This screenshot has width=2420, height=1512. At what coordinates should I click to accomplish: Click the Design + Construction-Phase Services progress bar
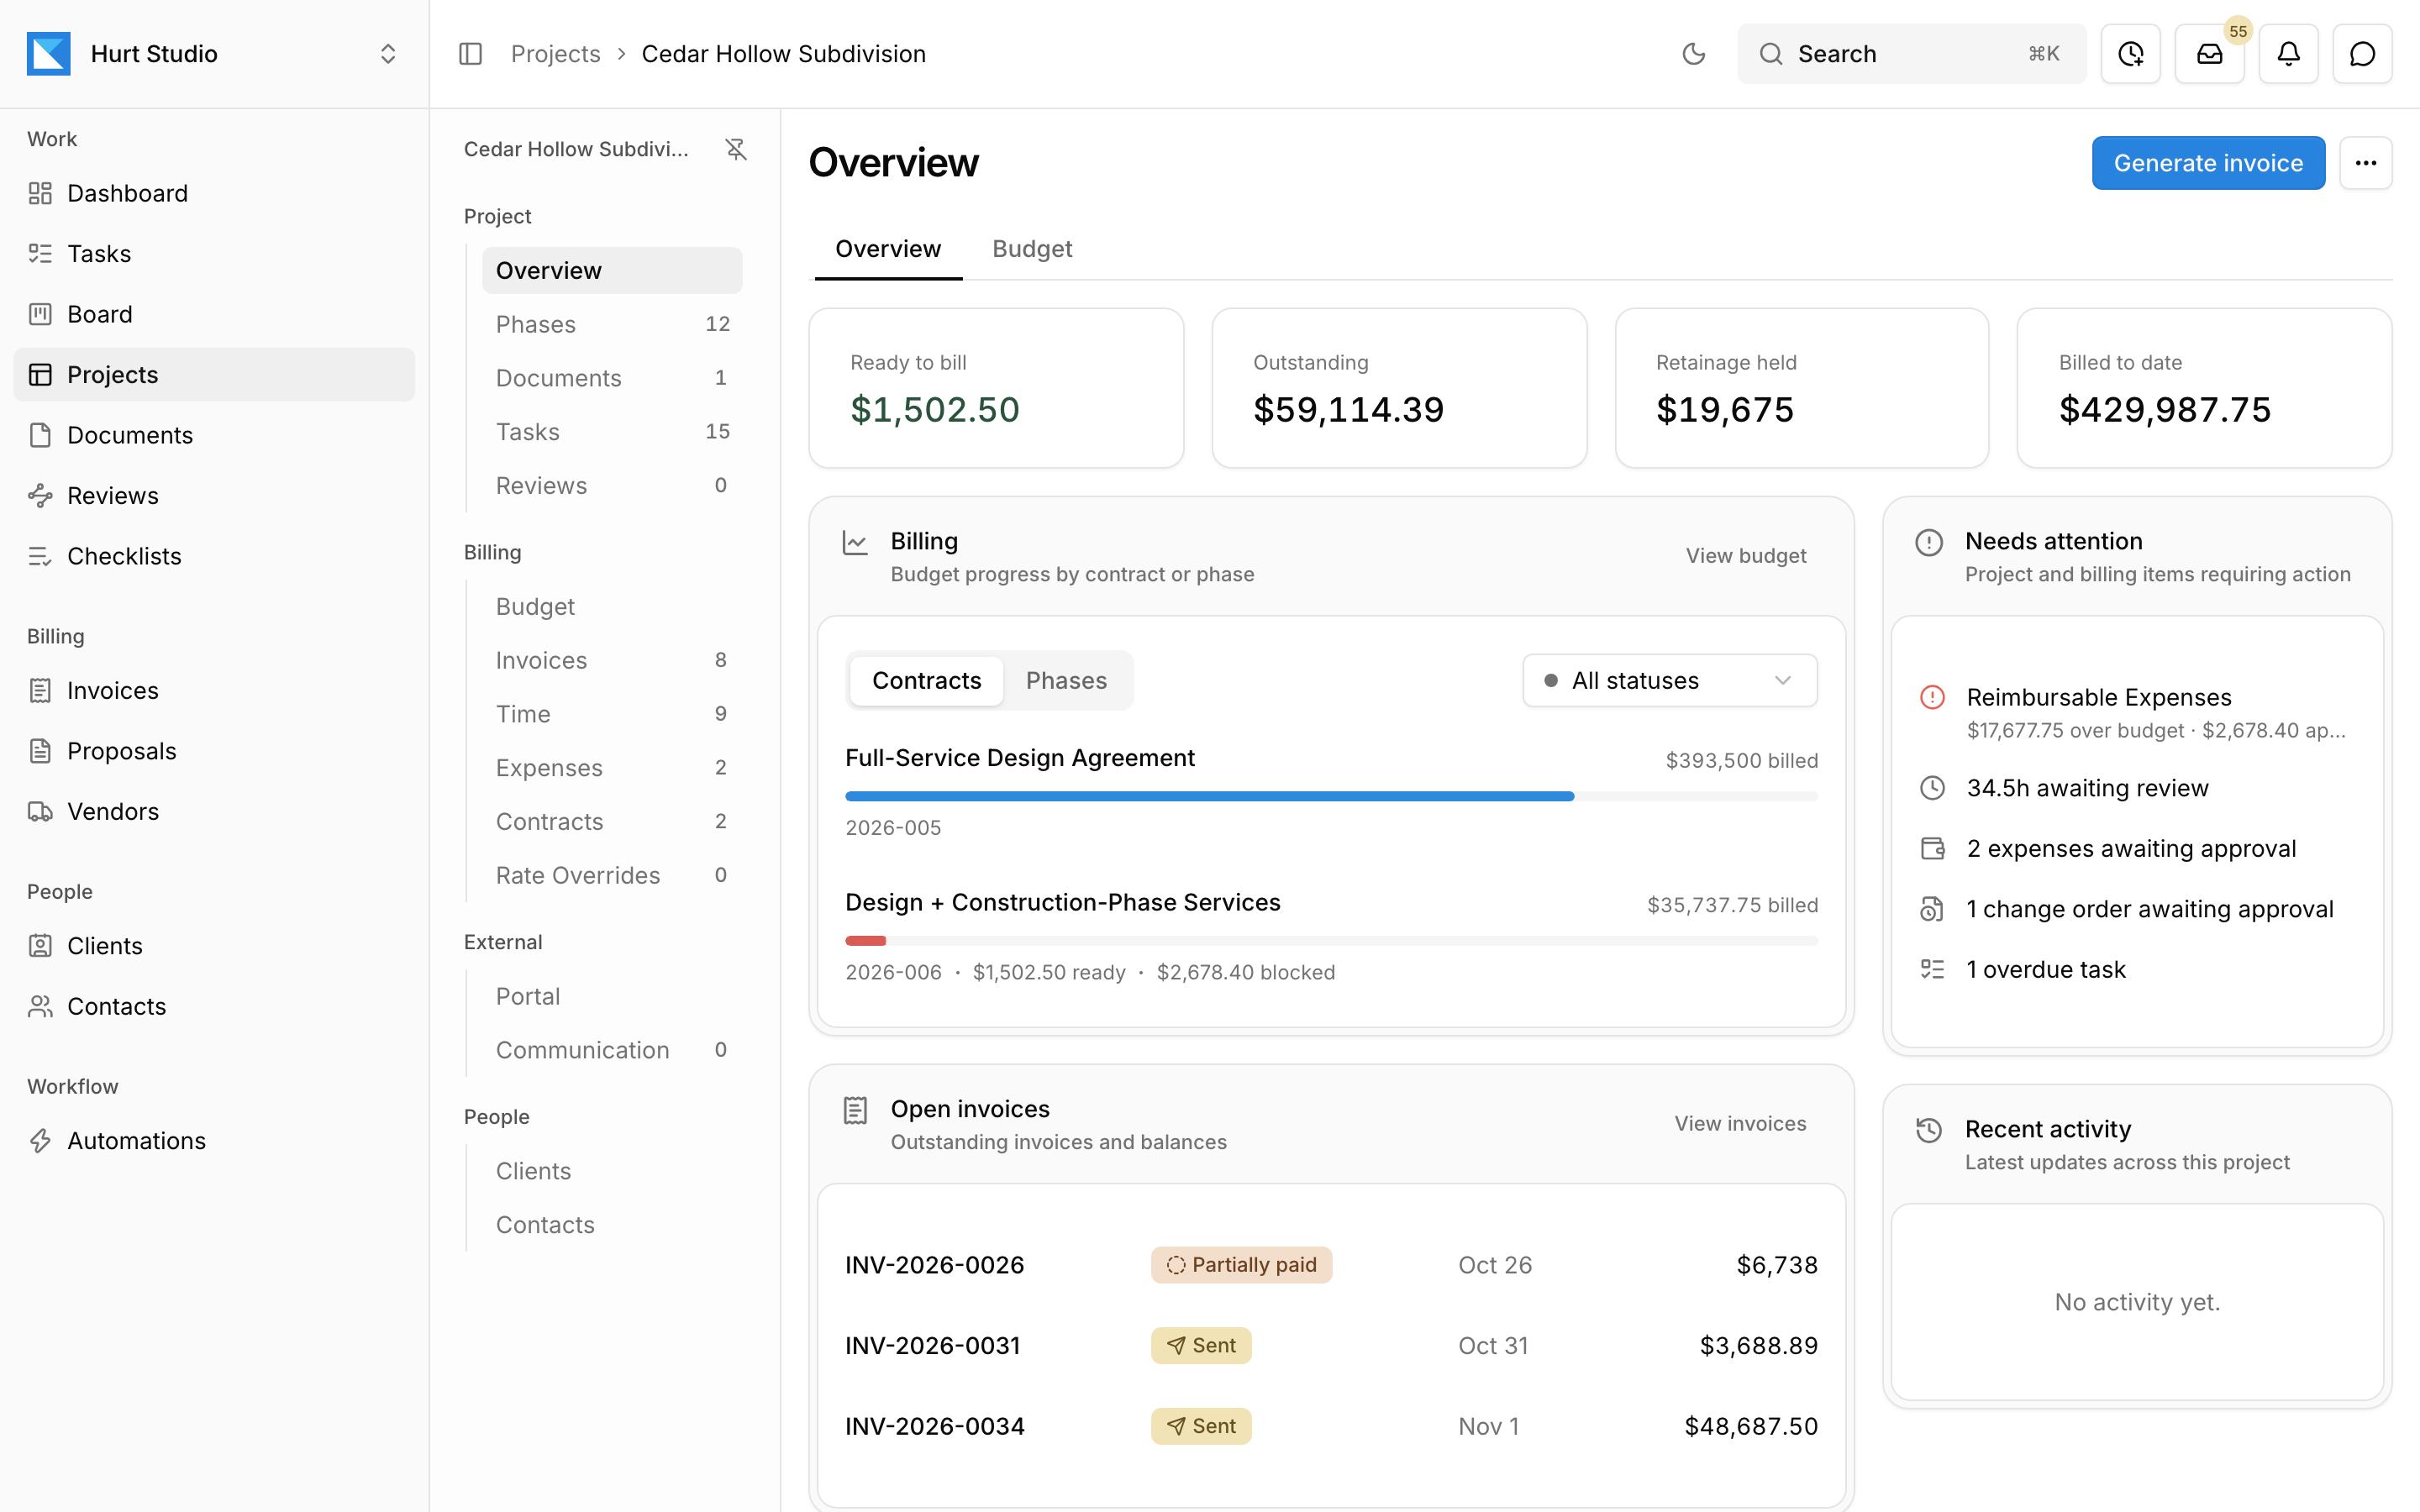tap(1331, 941)
